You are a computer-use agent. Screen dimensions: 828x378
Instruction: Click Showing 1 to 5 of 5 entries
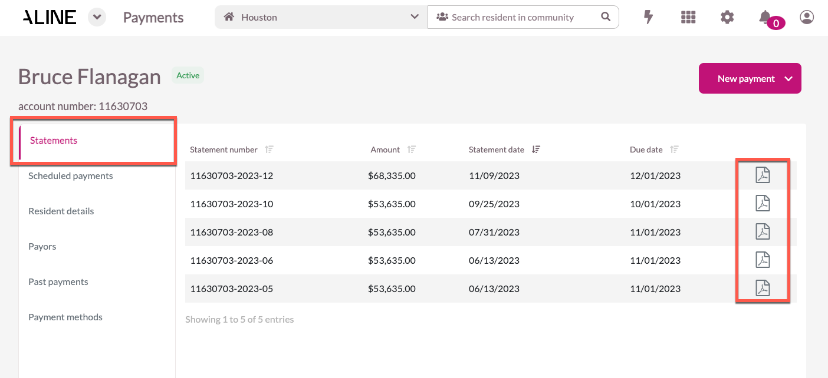click(239, 319)
